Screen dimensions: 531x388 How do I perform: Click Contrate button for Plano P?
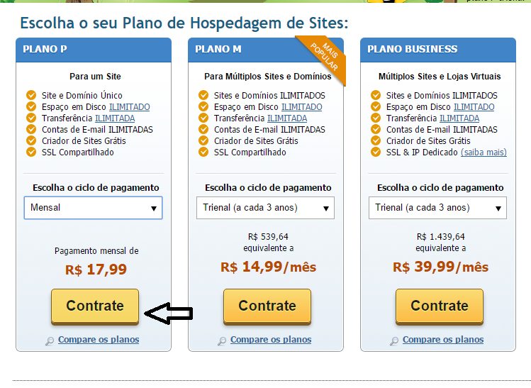coord(95,306)
